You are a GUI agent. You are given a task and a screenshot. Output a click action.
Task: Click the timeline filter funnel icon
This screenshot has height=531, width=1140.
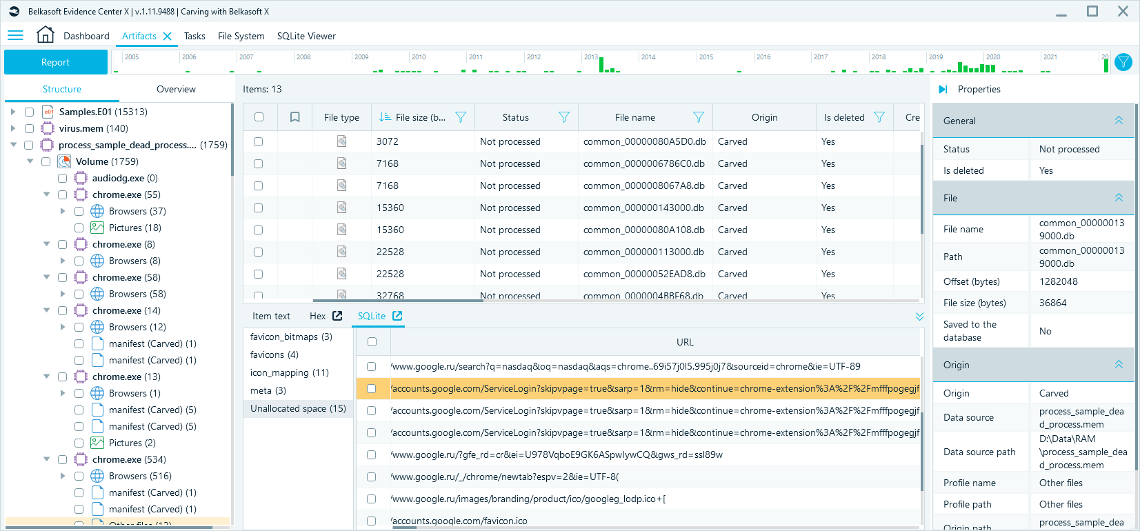pyautogui.click(x=1123, y=62)
